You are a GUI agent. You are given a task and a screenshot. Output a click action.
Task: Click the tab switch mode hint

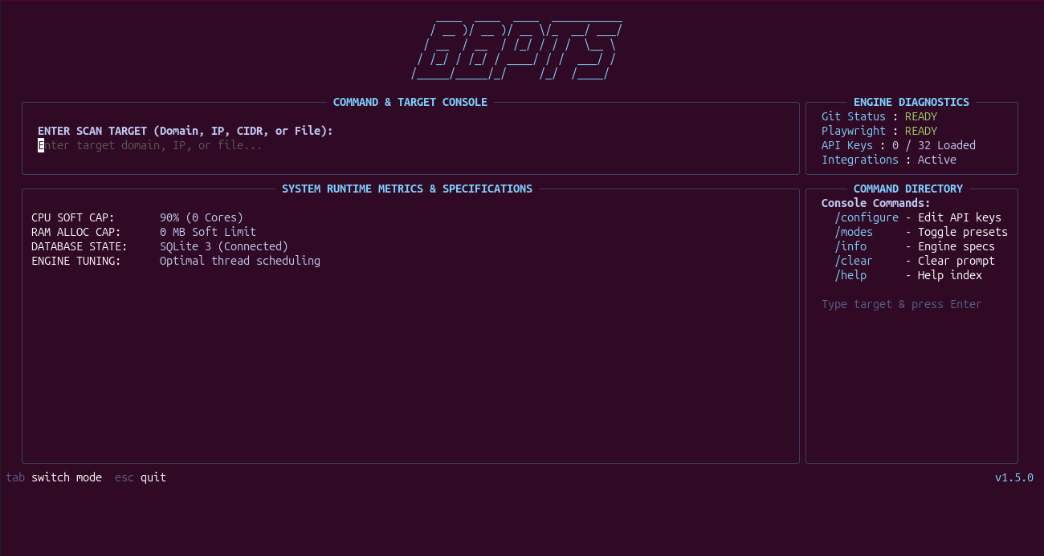54,477
